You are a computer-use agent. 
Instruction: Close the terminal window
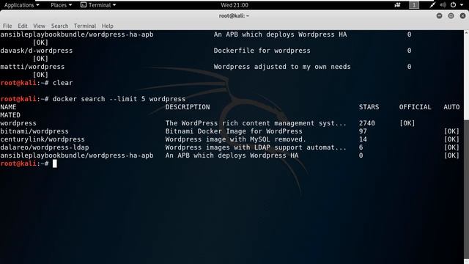[462, 16]
